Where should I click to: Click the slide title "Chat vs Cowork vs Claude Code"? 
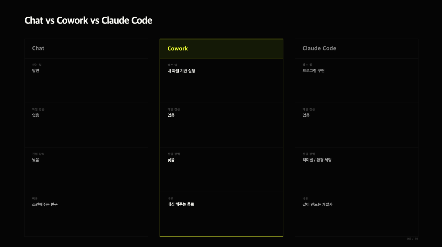pyautogui.click(x=88, y=20)
